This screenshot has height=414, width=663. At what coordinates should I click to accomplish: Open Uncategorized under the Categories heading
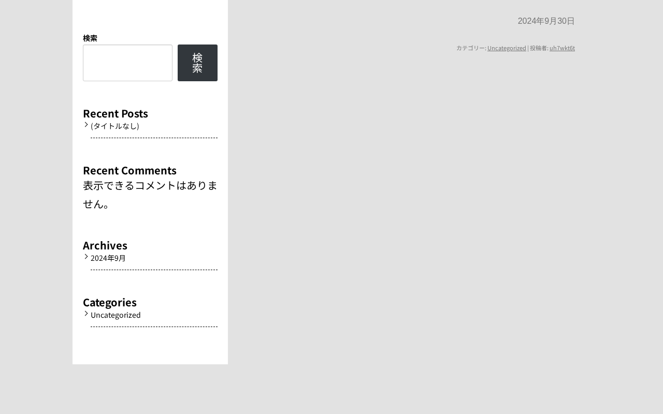(116, 315)
